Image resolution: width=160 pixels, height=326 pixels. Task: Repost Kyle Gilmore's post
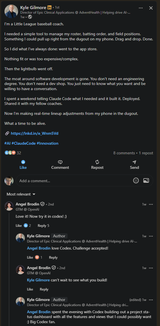pyautogui.click(x=97, y=165)
